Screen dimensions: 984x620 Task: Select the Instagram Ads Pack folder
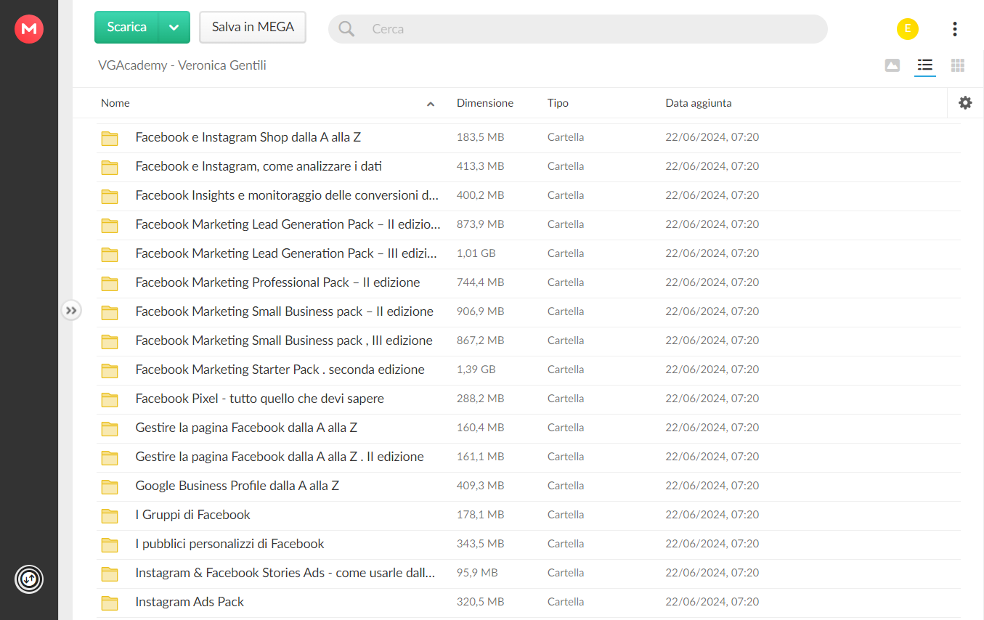click(x=529, y=602)
